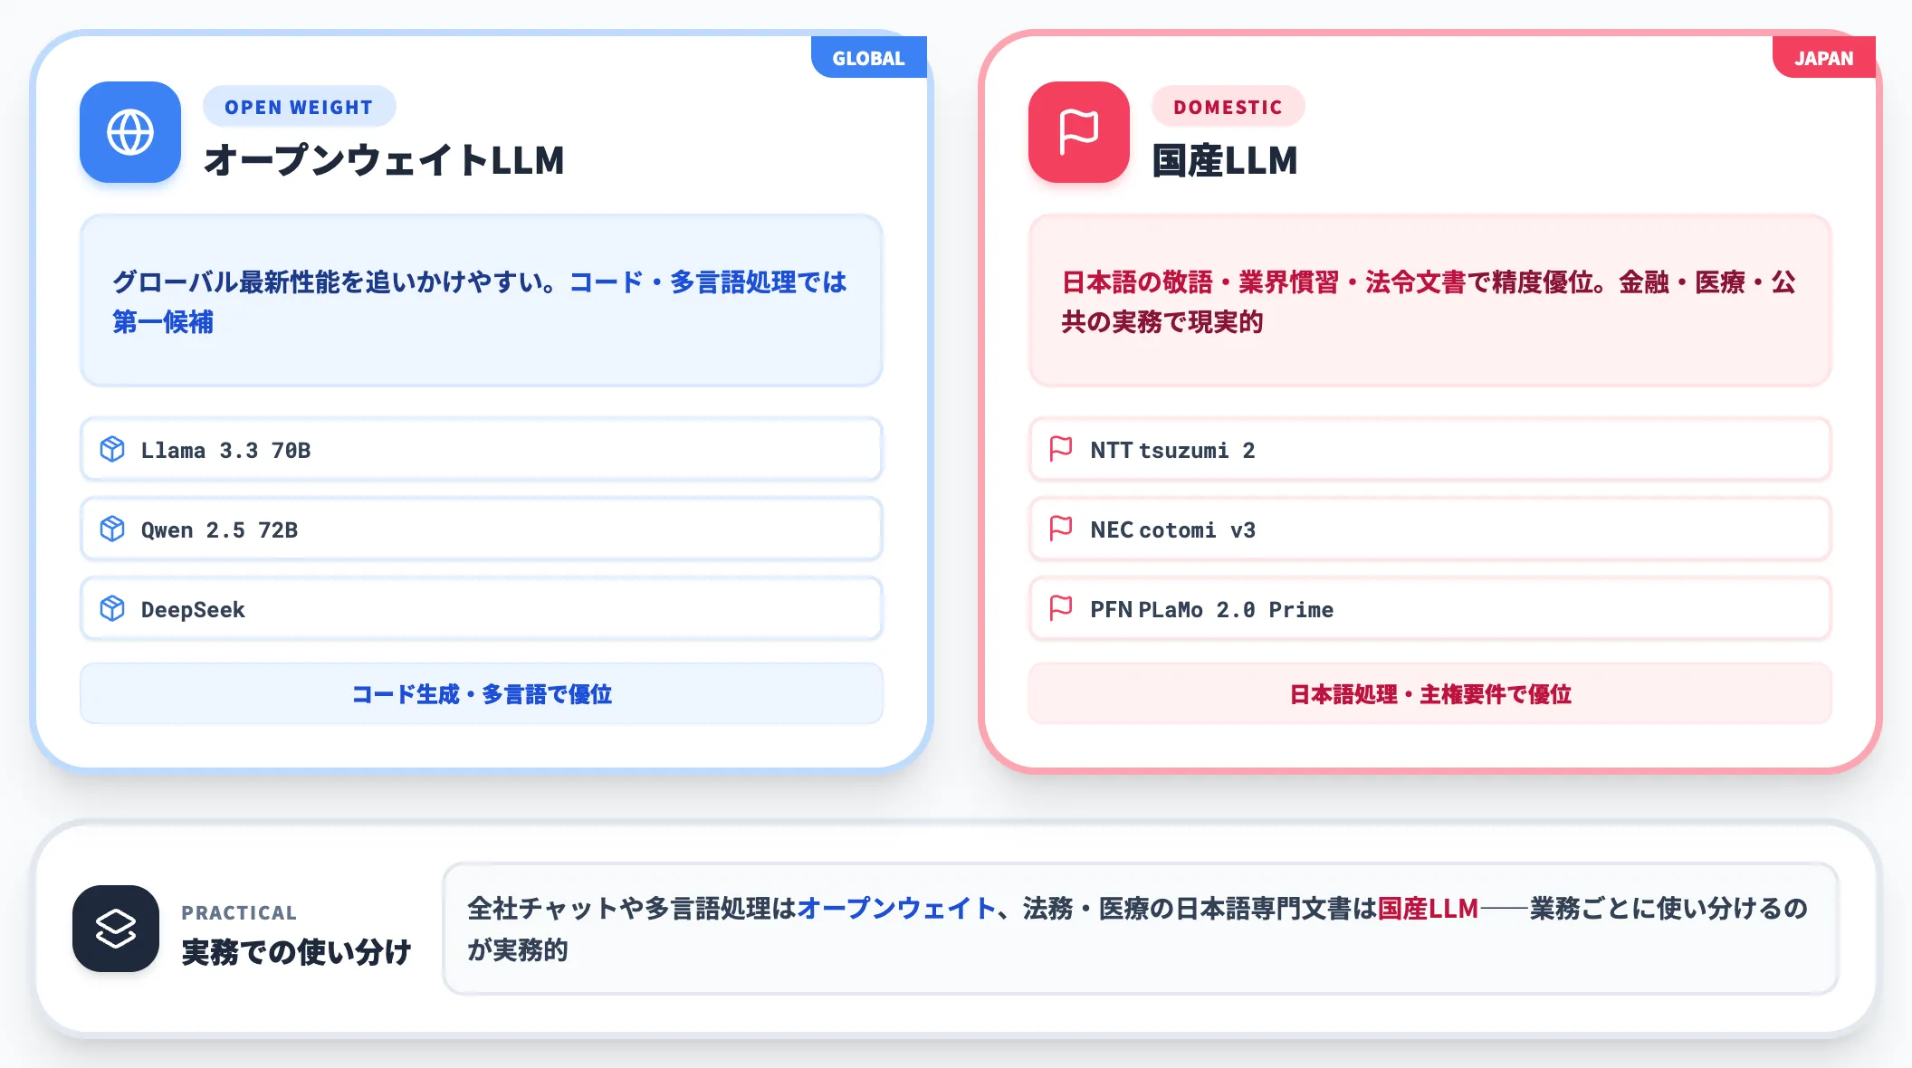1912x1068 pixels.
Task: Select the PFN PLaMo 2.0 Prime row
Action: (1430, 608)
